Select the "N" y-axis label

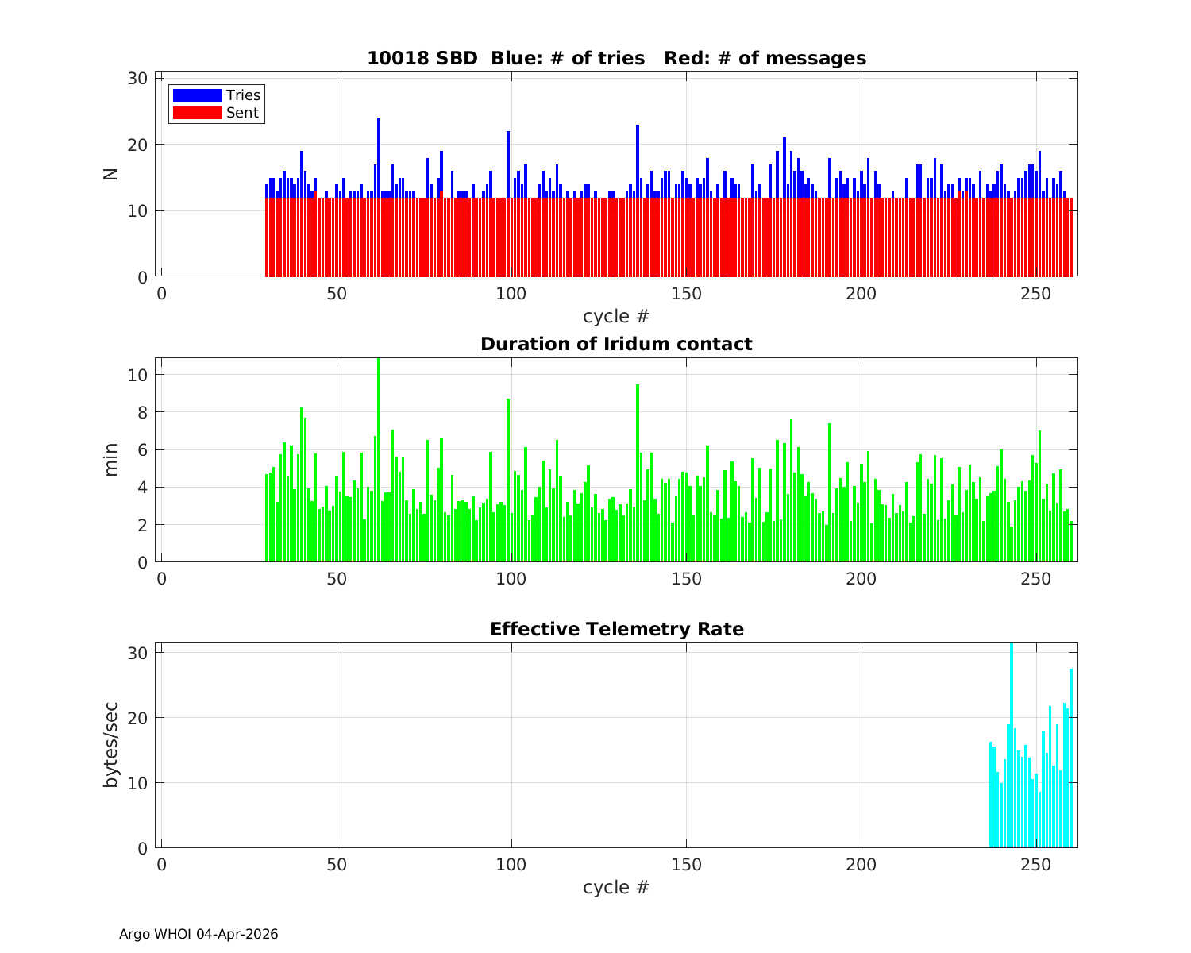pos(111,174)
